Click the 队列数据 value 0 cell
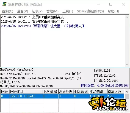This screenshot has height=113, width=130. click(x=51, y=96)
